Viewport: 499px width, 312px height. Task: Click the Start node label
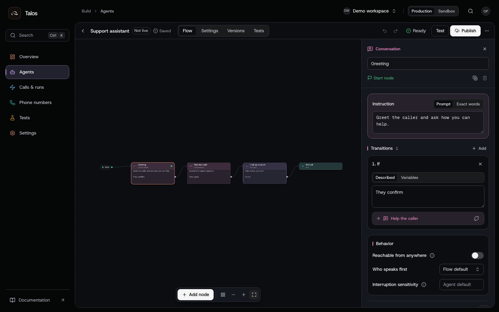(x=380, y=78)
